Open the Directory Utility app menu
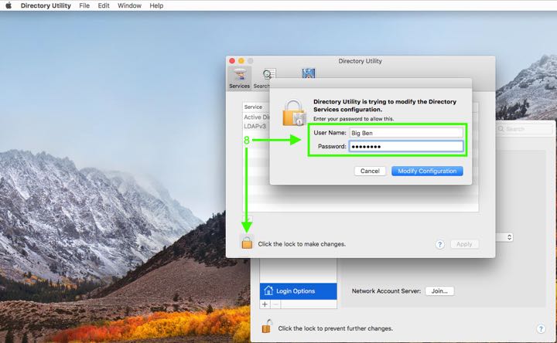Viewport: 557px width, 343px height. pyautogui.click(x=46, y=5)
